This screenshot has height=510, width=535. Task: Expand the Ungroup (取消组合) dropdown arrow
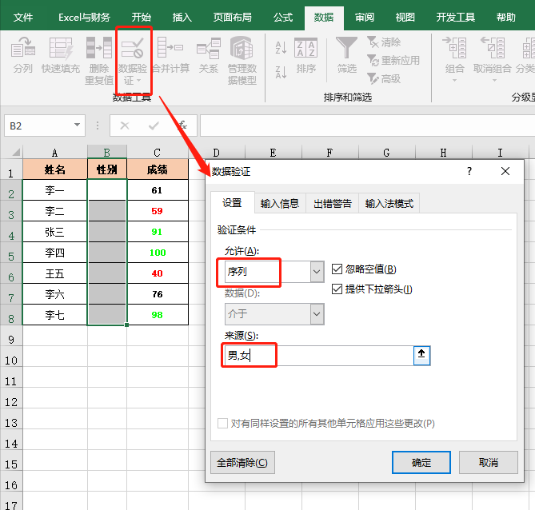[494, 81]
